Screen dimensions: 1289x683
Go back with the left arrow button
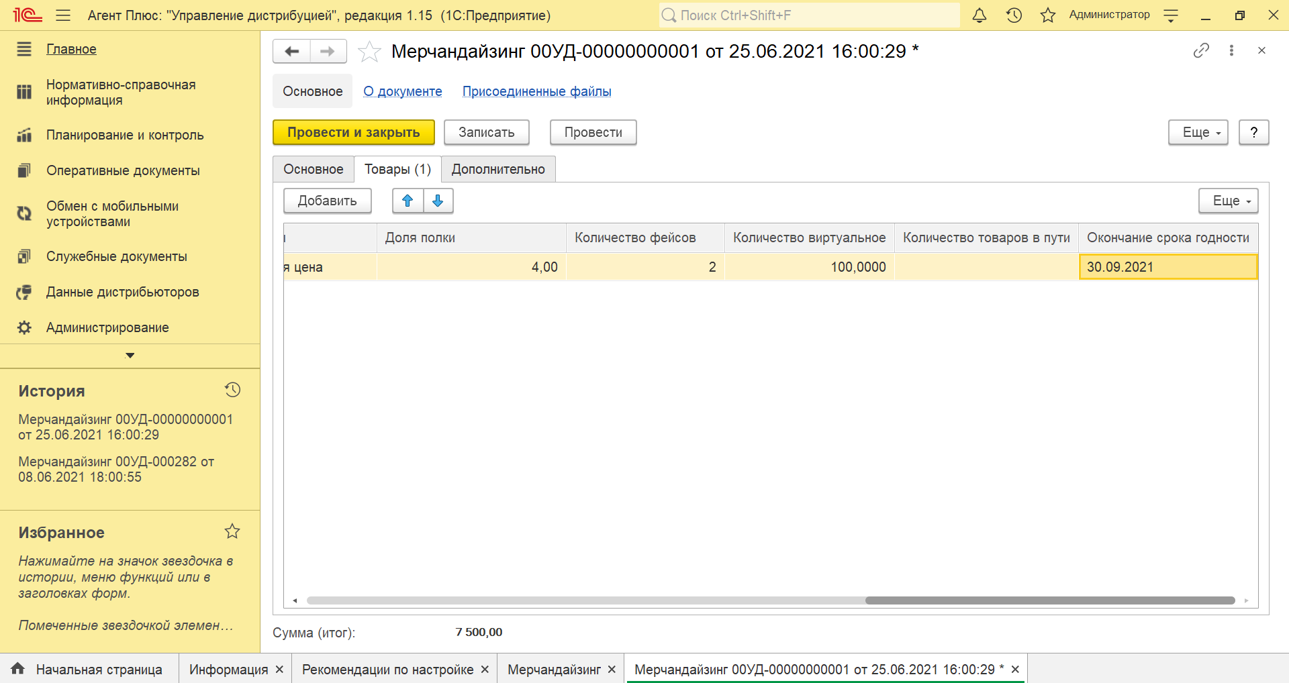[291, 51]
